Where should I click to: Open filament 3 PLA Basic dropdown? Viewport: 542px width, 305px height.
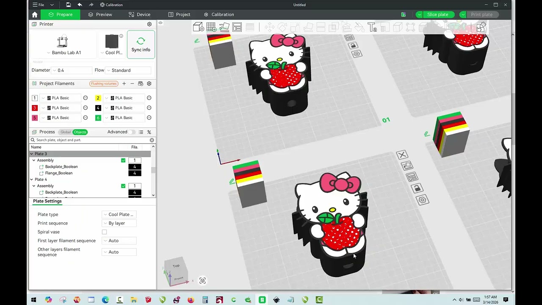pos(61,108)
